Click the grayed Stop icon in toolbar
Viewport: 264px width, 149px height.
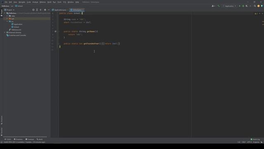pos(250,6)
